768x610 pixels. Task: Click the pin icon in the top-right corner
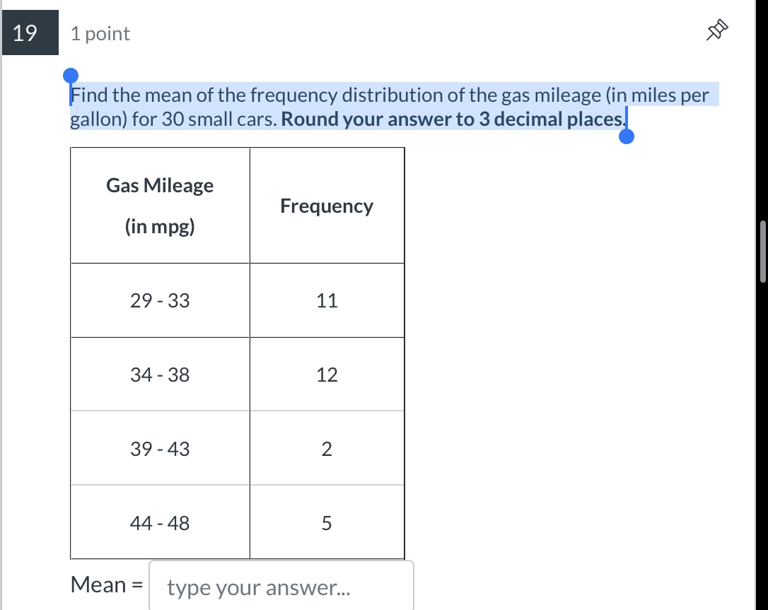[x=717, y=30]
